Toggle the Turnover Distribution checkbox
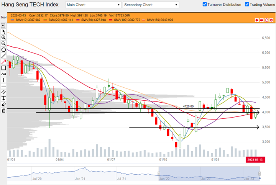This screenshot has width=276, height=185. click(x=205, y=4)
